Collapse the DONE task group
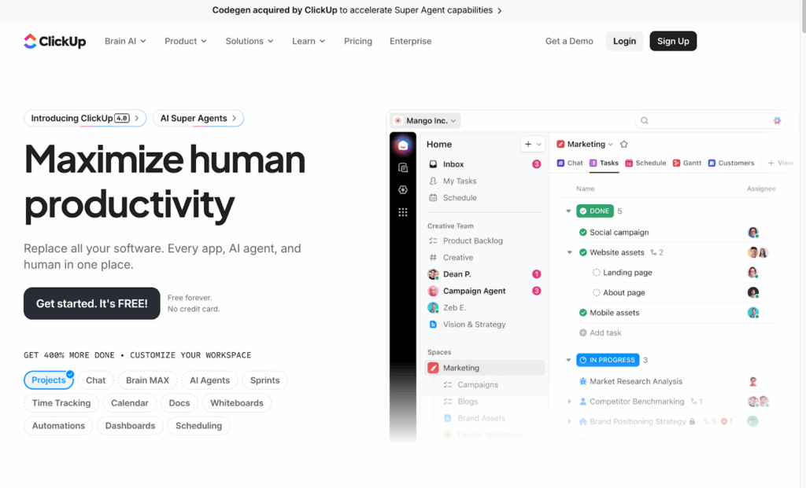 569,211
